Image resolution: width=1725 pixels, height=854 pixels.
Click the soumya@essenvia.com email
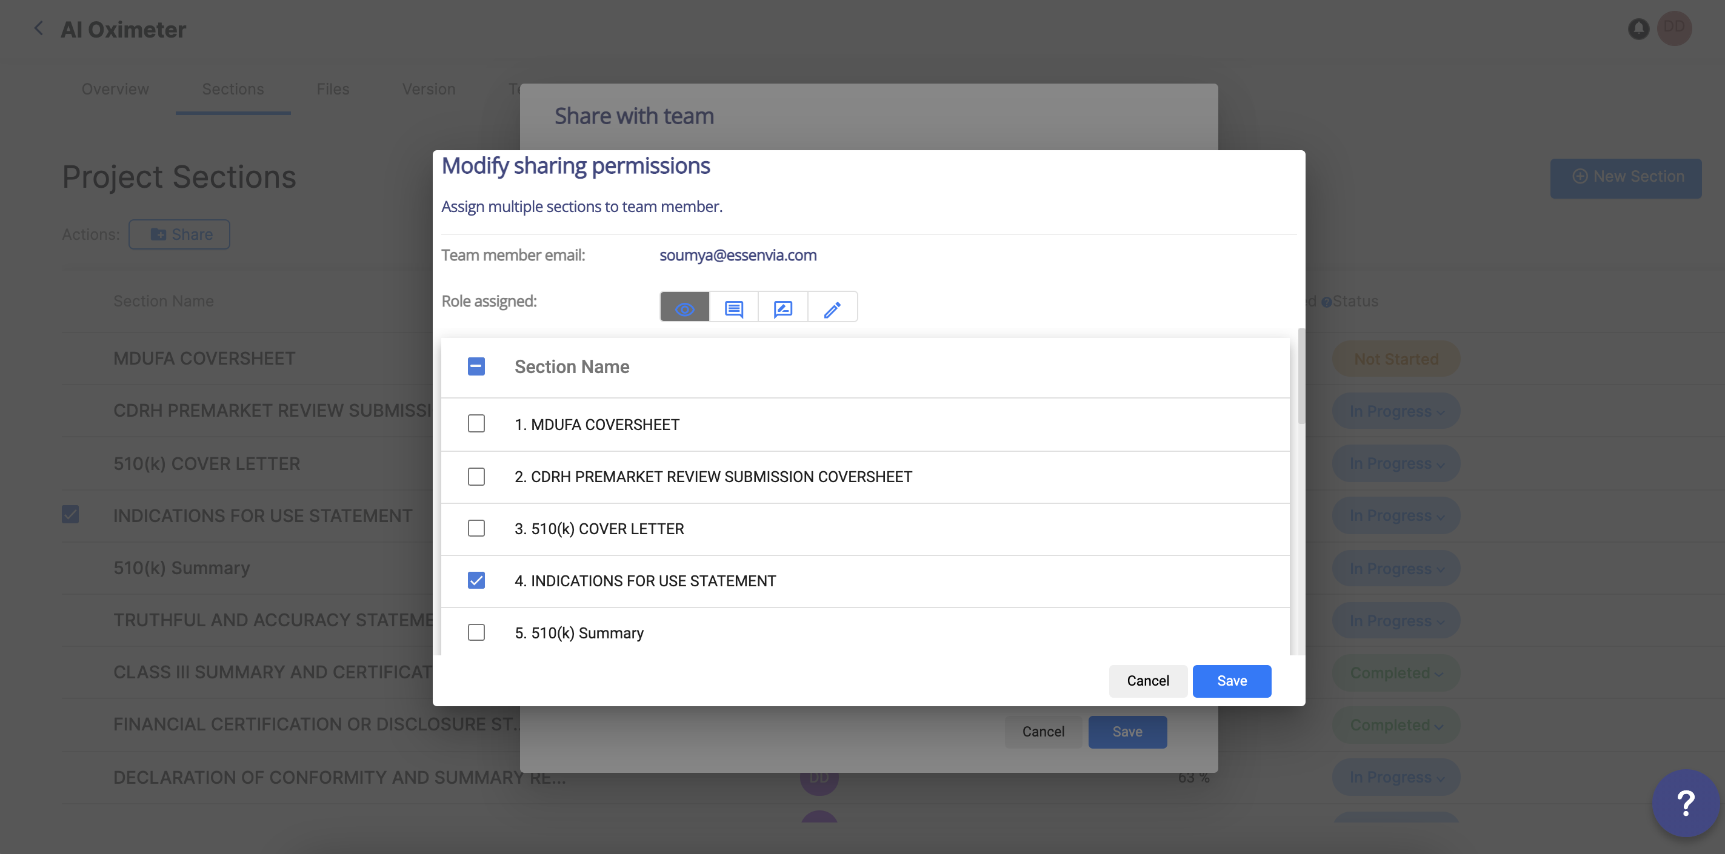pyautogui.click(x=738, y=255)
